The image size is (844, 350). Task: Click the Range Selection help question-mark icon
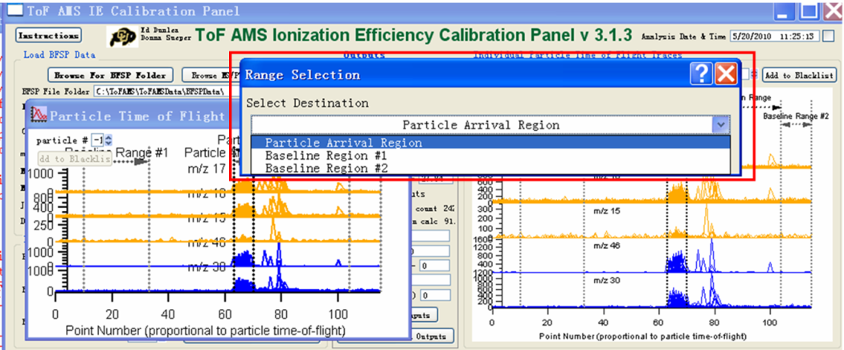tap(701, 75)
